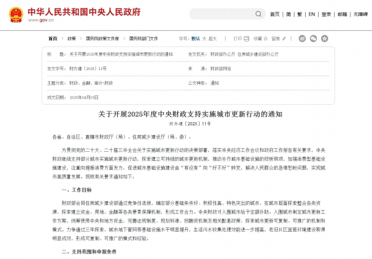Set font size to 默认
This screenshot has width=372, height=259.
tap(196, 38)
